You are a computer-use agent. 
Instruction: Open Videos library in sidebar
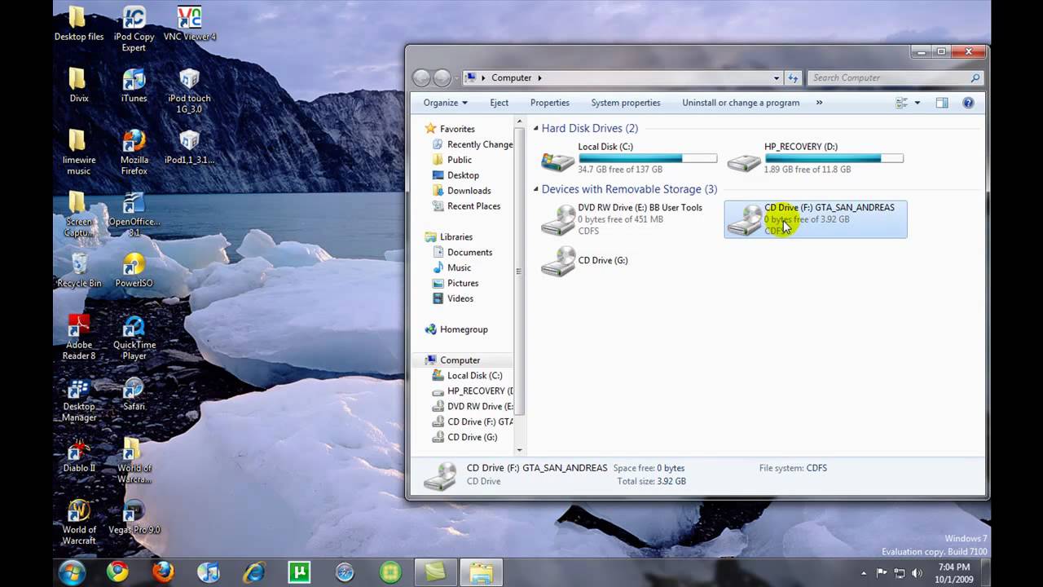point(453,299)
